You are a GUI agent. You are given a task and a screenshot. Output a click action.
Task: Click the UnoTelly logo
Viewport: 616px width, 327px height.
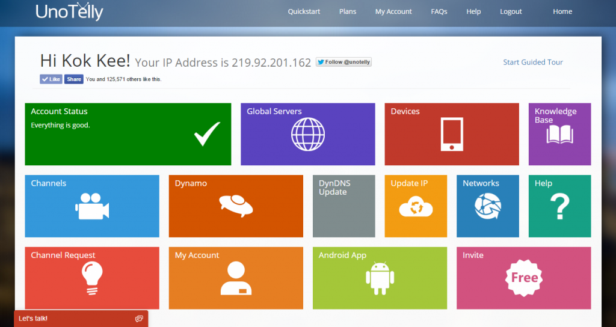pos(70,11)
